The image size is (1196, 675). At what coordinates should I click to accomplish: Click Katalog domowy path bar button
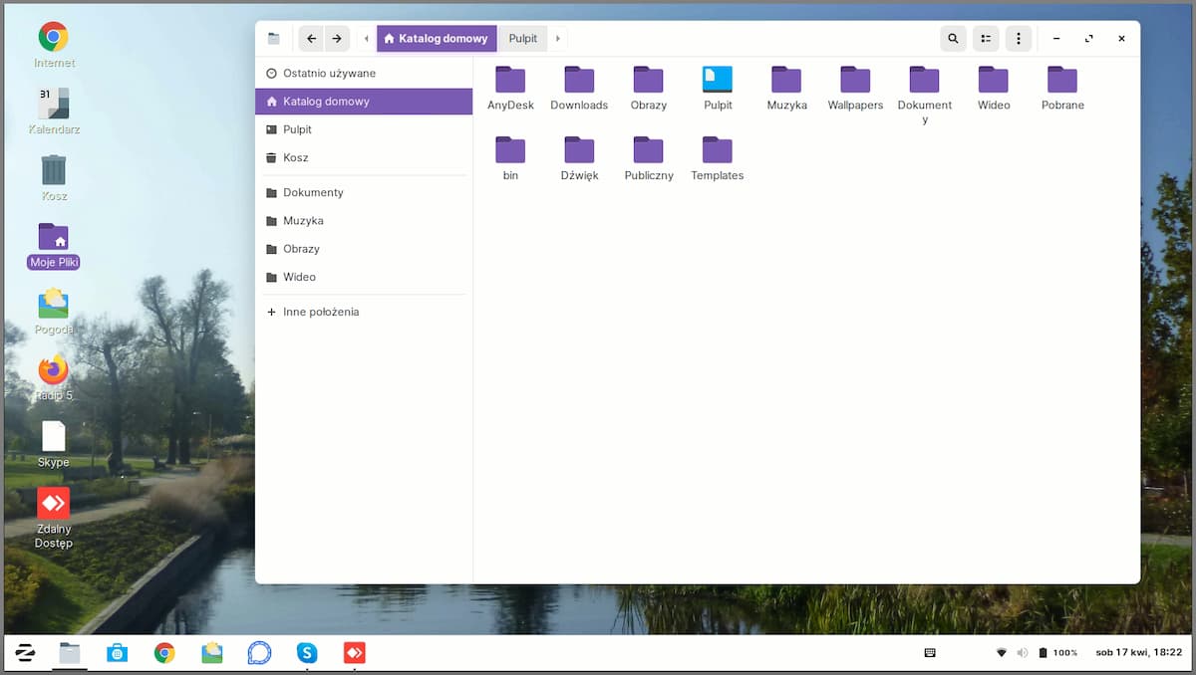click(437, 39)
